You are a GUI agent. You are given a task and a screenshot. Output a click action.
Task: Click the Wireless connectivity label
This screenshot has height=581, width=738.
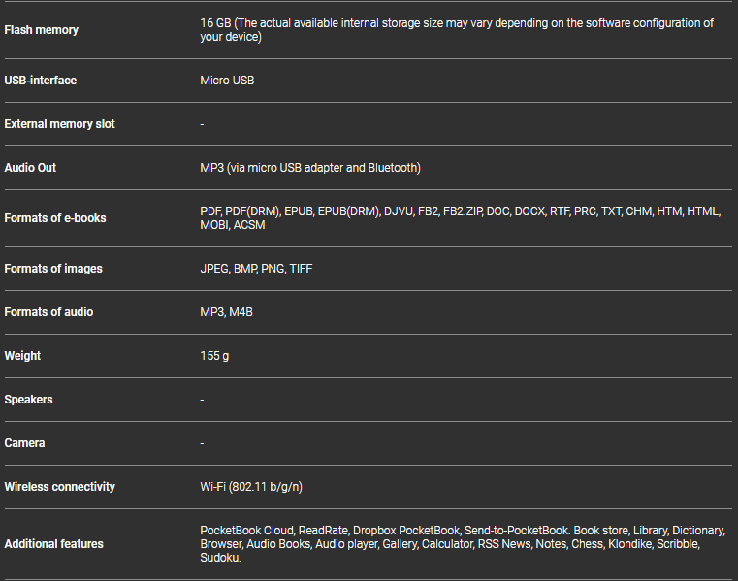tap(59, 487)
